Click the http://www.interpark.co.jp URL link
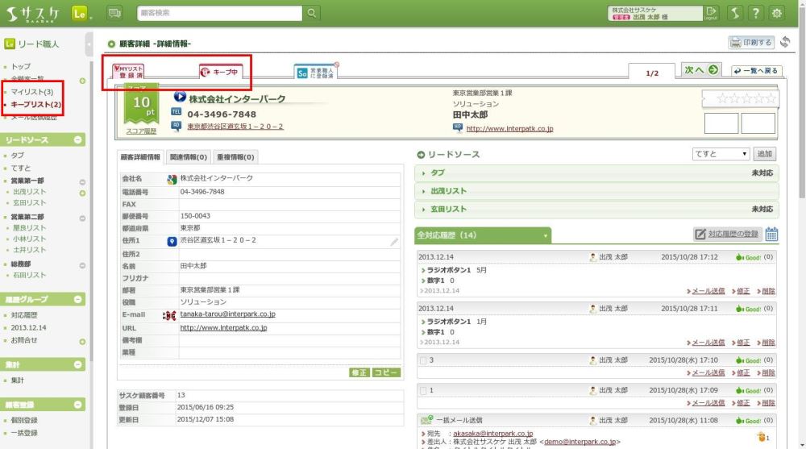This screenshot has height=449, width=806. pyautogui.click(x=223, y=328)
